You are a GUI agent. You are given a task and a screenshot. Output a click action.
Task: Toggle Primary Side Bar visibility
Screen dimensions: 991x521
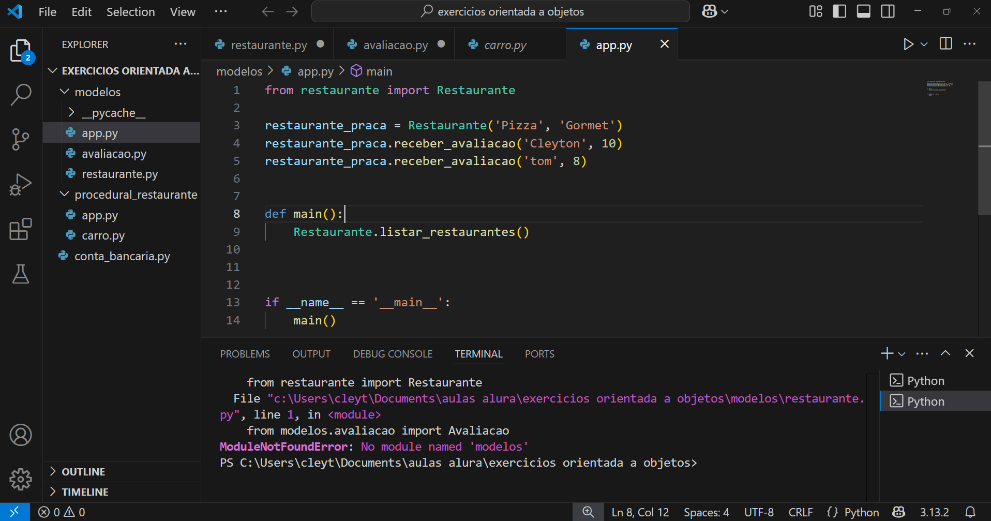pyautogui.click(x=839, y=11)
